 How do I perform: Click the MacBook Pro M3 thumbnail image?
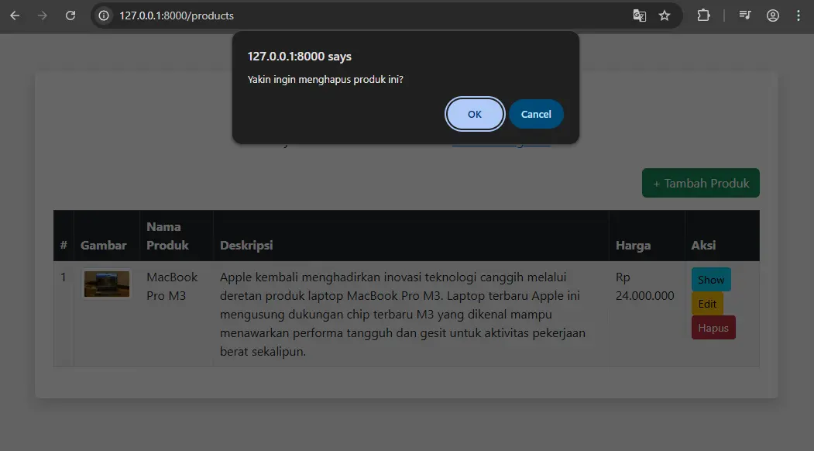pyautogui.click(x=107, y=284)
